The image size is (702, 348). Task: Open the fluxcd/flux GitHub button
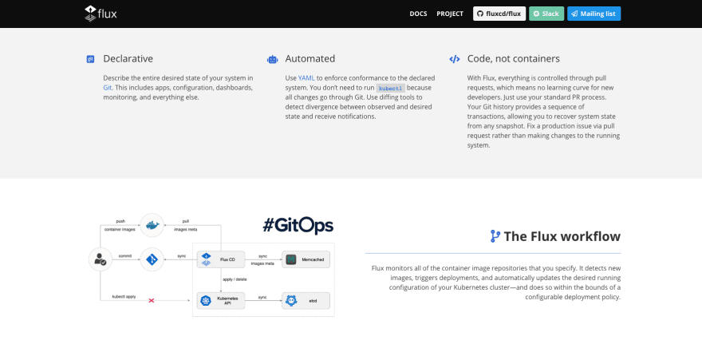[x=499, y=14]
